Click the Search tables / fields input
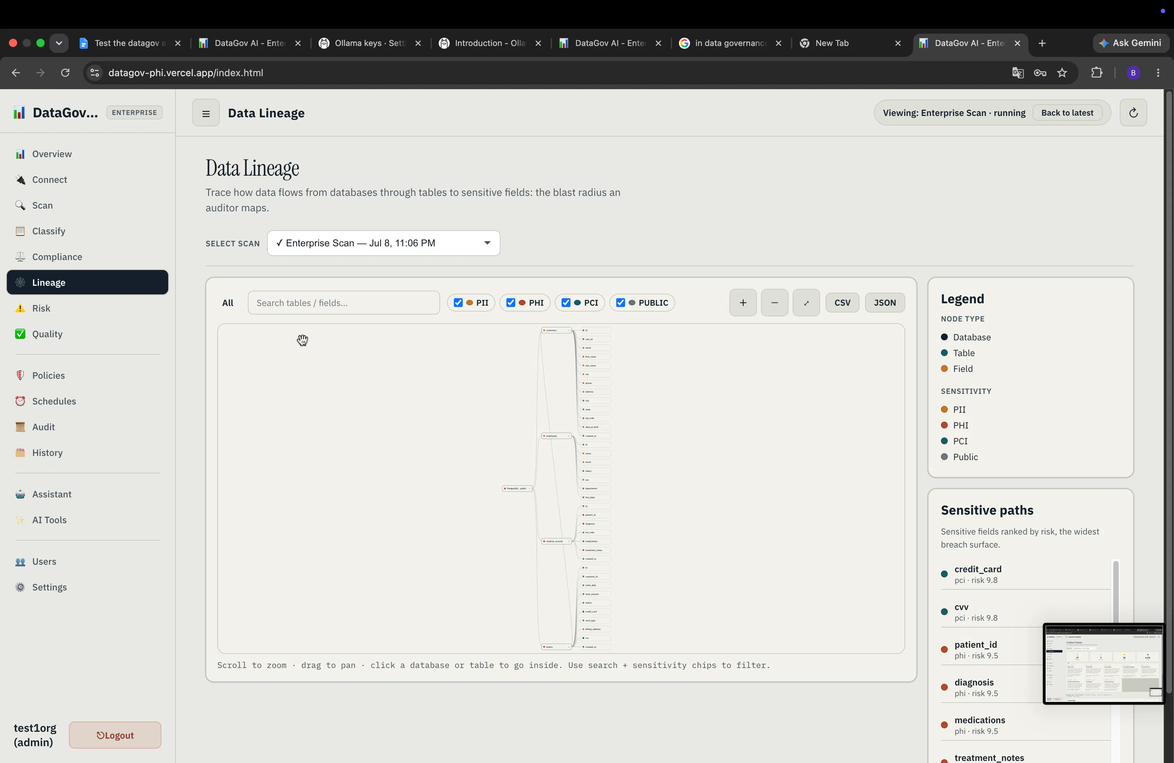This screenshot has width=1174, height=763. click(x=344, y=303)
